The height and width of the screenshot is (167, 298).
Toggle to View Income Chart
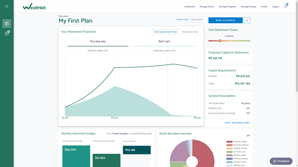tap(190, 32)
